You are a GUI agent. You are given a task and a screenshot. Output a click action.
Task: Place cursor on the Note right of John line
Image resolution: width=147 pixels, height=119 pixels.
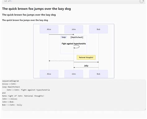tap(23, 96)
